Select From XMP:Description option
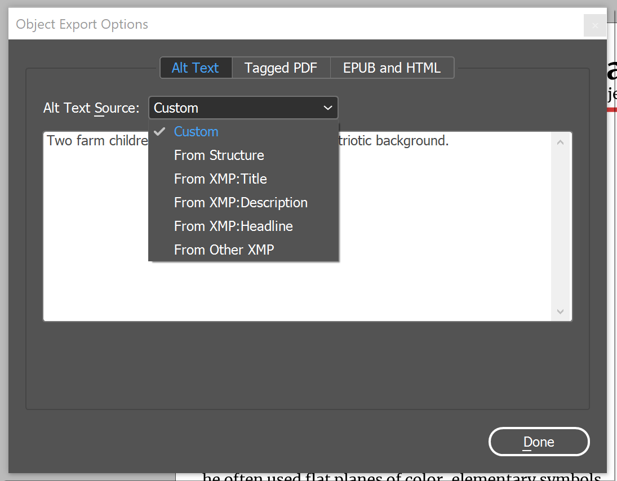 coord(243,203)
